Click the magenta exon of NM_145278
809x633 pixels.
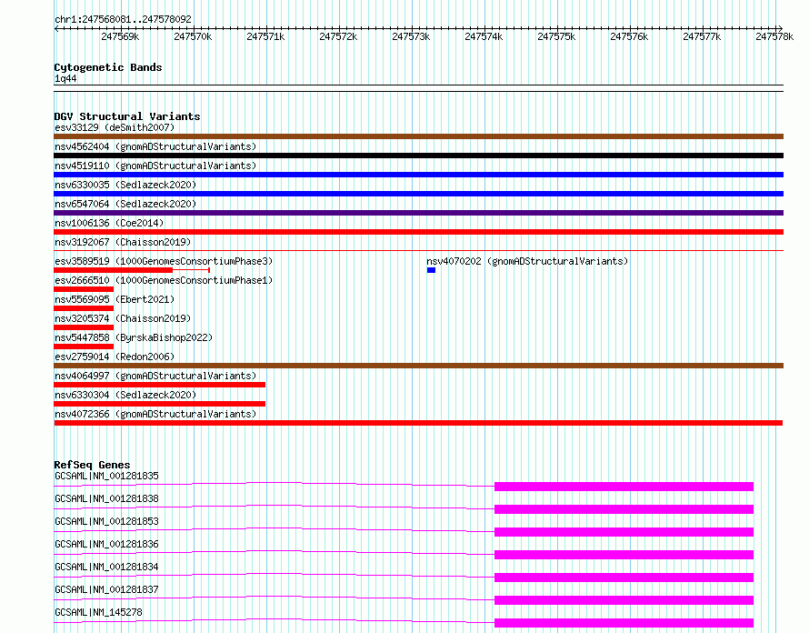[x=624, y=623]
